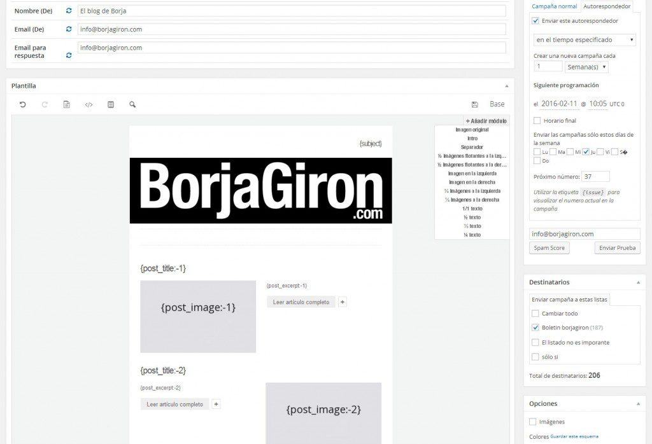652x444 pixels.
Task: Click the Base template label
Action: tap(497, 104)
